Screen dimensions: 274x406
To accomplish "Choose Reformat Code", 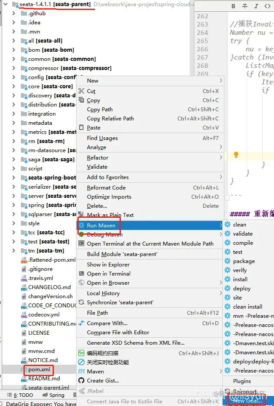I will coord(150,187).
